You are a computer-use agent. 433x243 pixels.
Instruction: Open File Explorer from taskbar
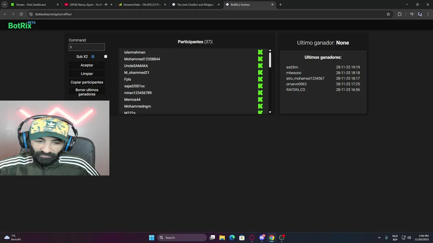[x=222, y=238]
